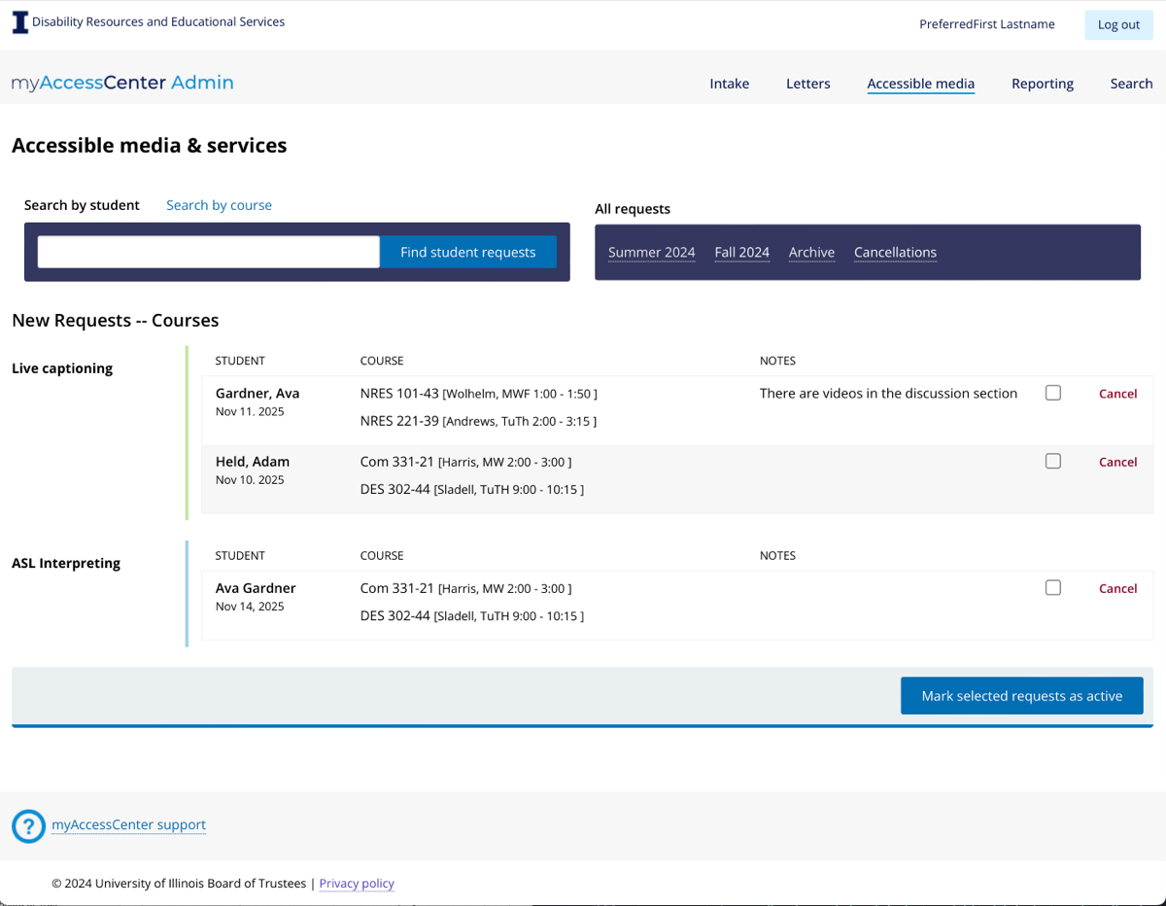The width and height of the screenshot is (1166, 906).
Task: Click the question mark support icon
Action: pos(28,825)
